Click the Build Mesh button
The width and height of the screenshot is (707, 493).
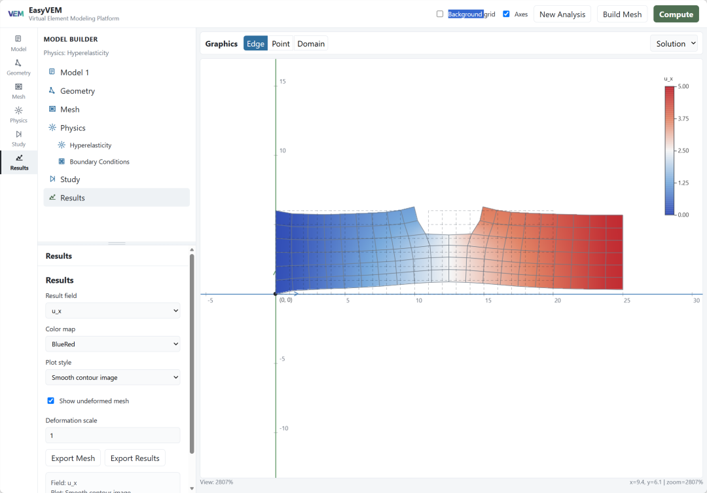623,14
